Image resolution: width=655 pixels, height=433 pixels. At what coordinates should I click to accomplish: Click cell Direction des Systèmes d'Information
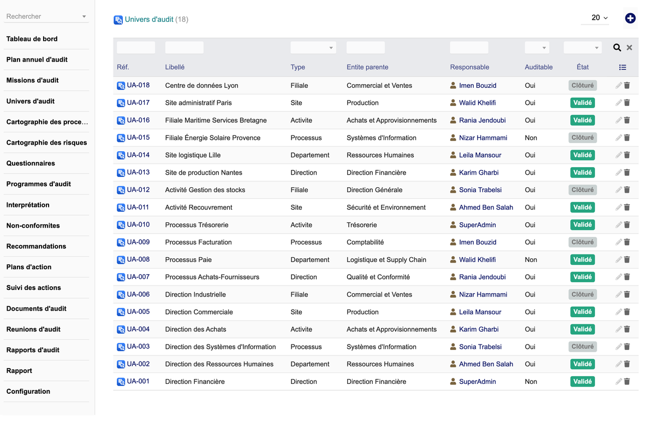pos(221,347)
